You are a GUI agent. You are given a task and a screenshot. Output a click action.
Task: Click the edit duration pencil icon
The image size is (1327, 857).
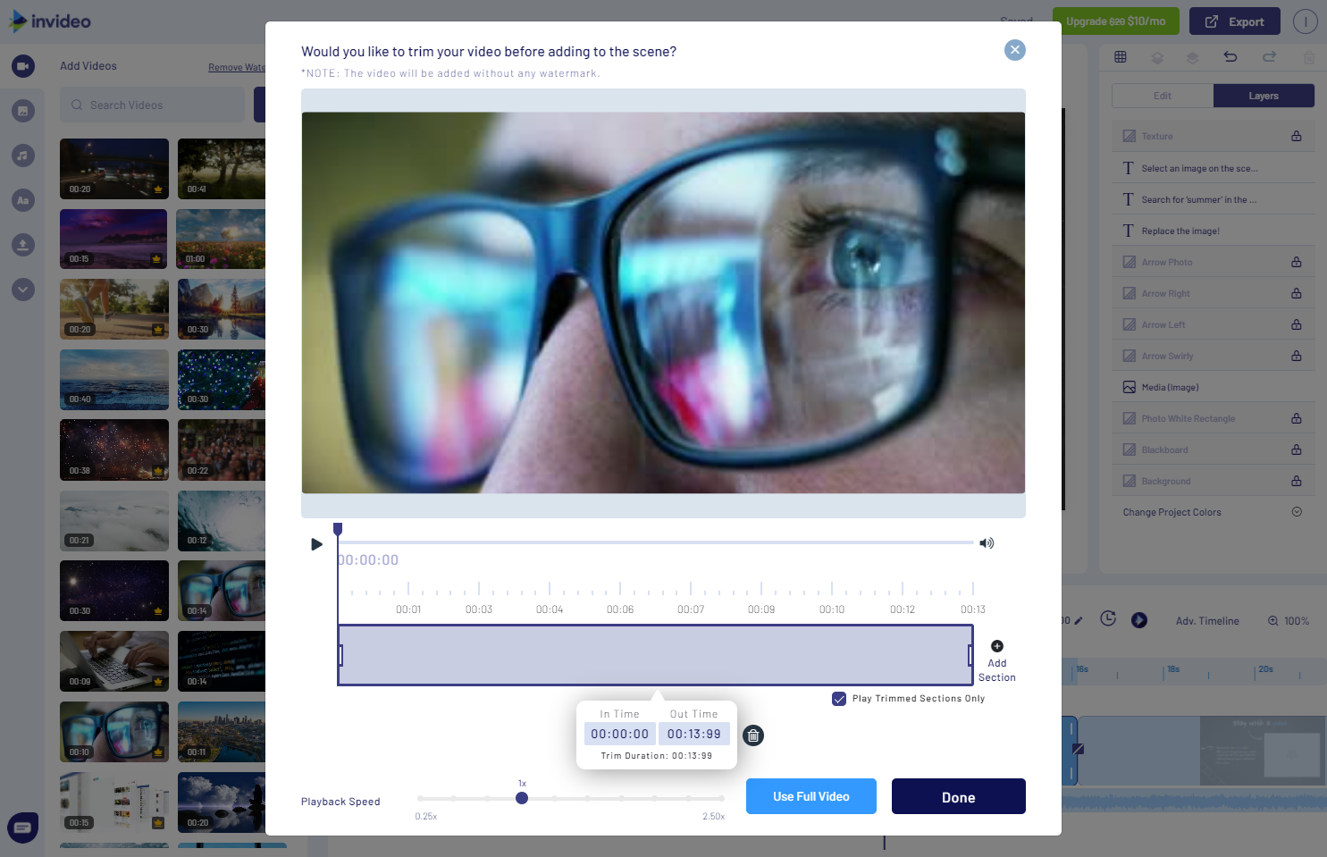1078,621
